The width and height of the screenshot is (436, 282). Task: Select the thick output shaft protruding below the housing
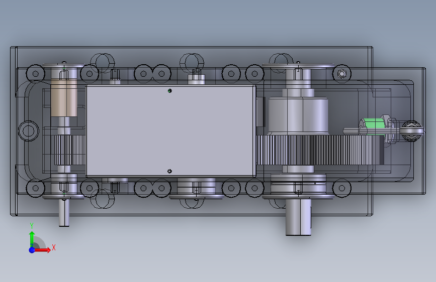coord(298,217)
